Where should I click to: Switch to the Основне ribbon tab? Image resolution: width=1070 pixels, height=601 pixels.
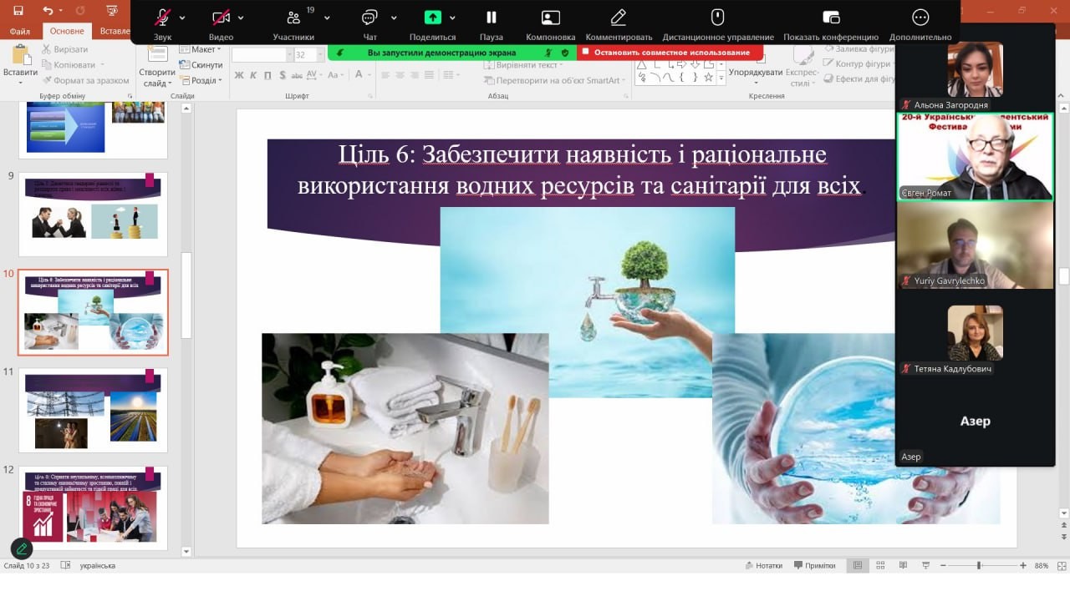point(67,31)
